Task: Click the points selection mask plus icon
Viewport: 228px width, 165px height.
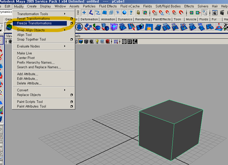Action: coord(84,13)
